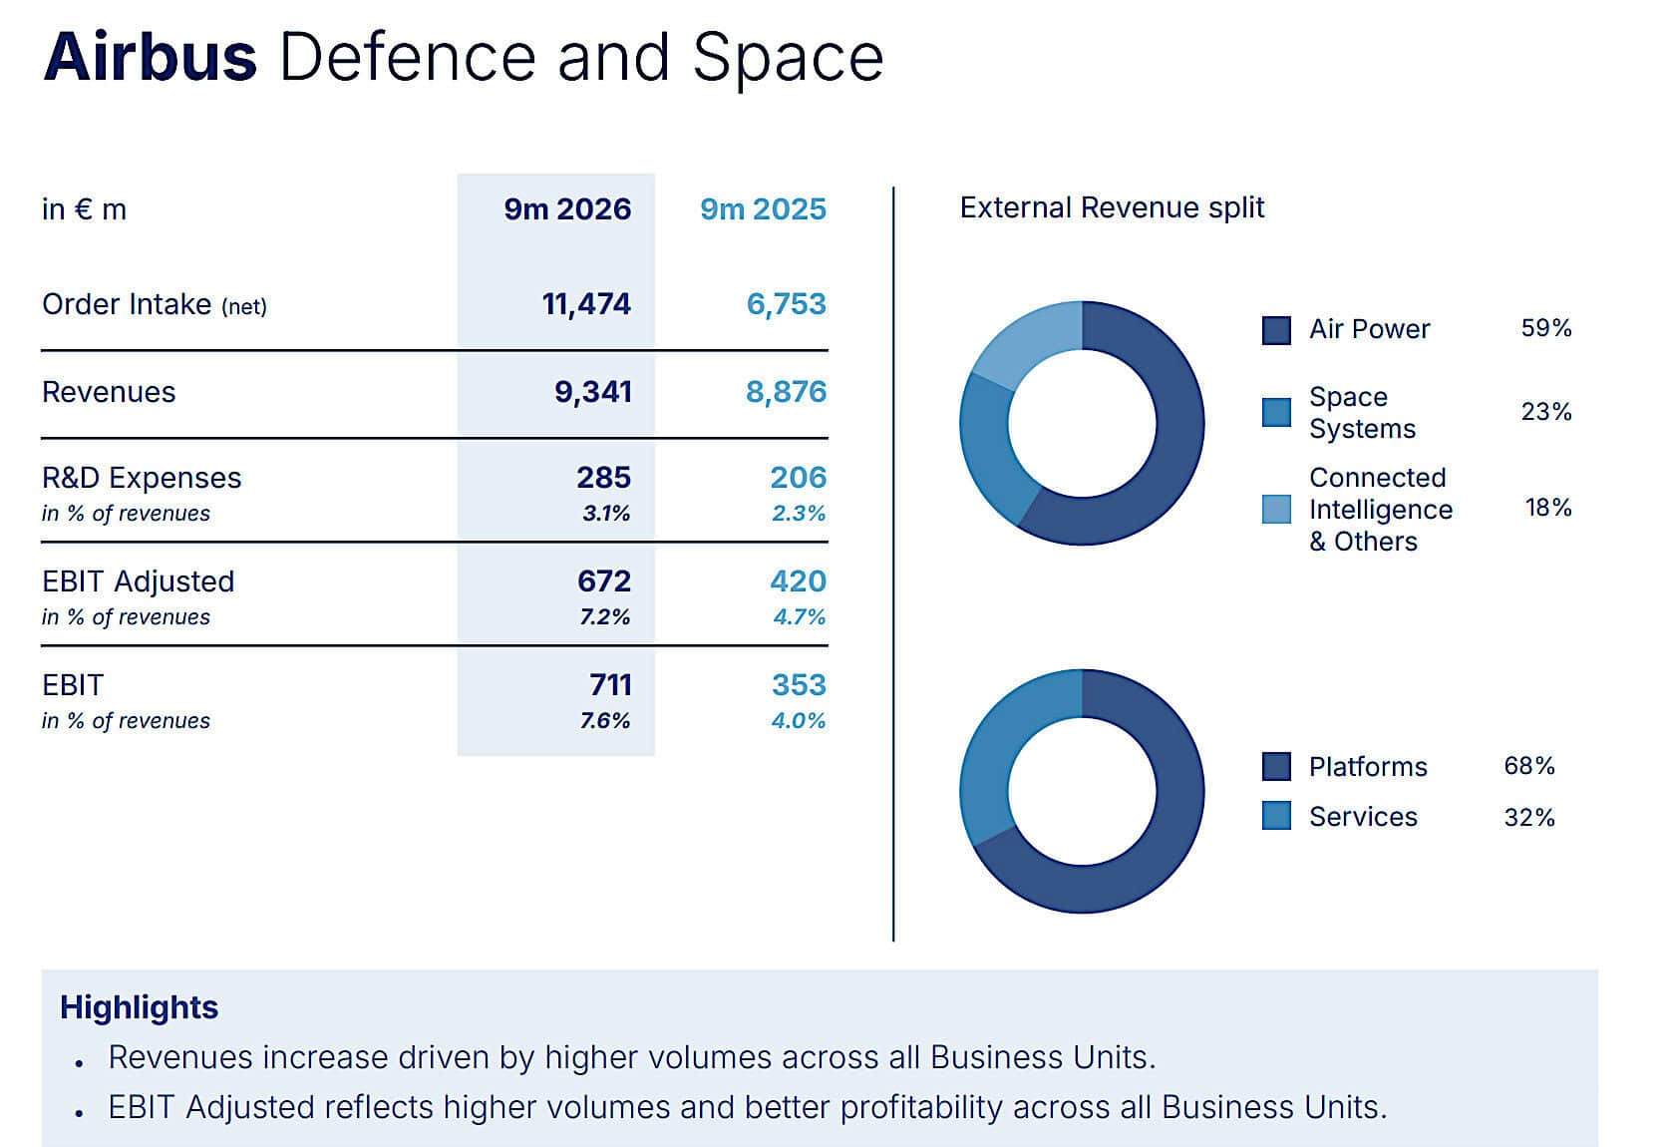This screenshot has height=1147, width=1669.
Task: Click the 'EBIT Adjusted reflects higher volumes' bullet
Action: (748, 1107)
